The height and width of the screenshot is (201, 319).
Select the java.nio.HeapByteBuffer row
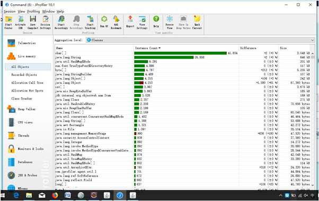(x=183, y=91)
